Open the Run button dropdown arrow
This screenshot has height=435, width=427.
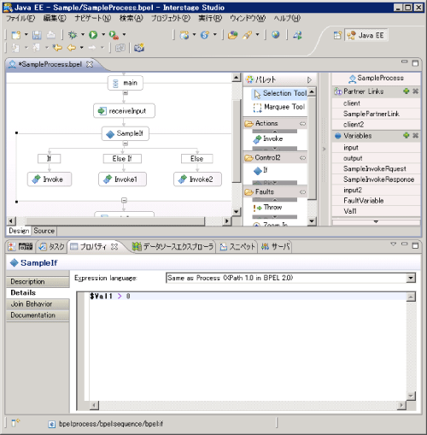[103, 34]
